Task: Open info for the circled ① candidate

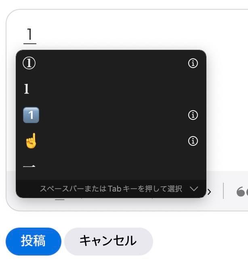Action: point(193,63)
